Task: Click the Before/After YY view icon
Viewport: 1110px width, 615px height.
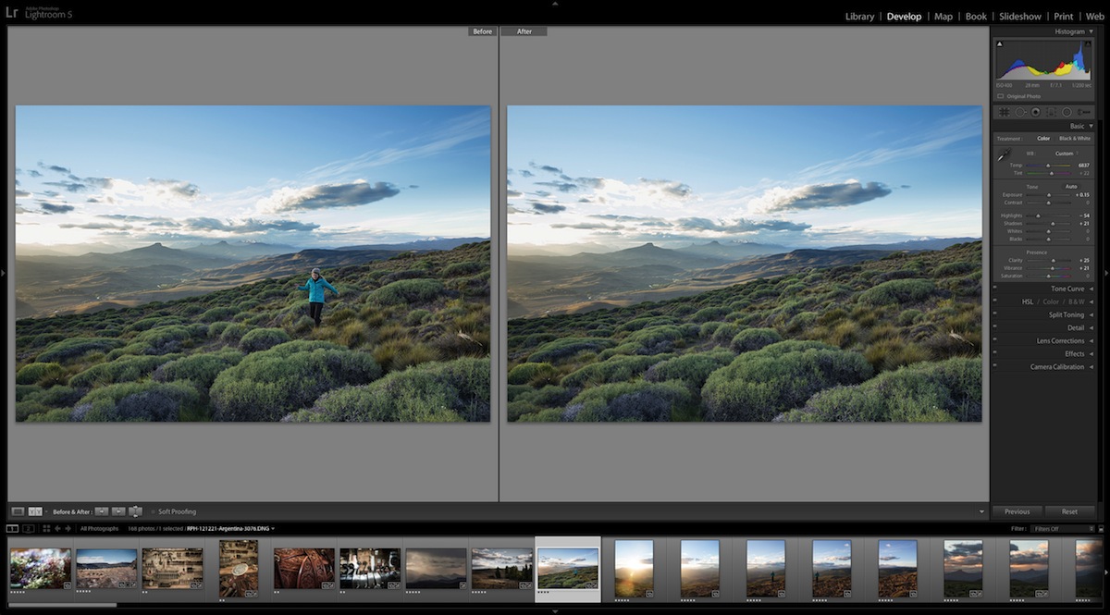Action: pos(35,511)
